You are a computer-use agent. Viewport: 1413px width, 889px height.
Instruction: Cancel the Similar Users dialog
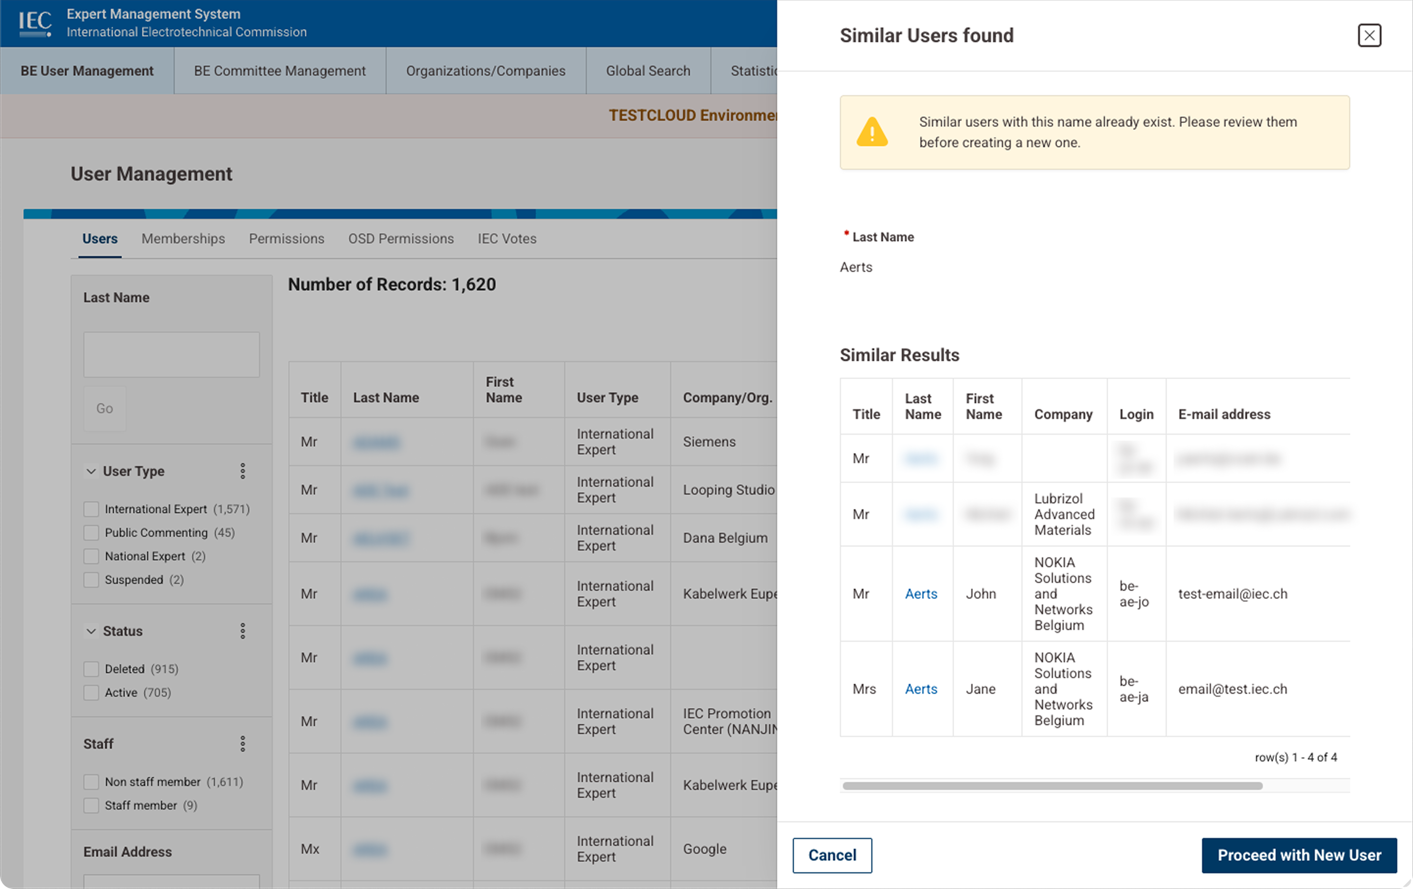[832, 855]
